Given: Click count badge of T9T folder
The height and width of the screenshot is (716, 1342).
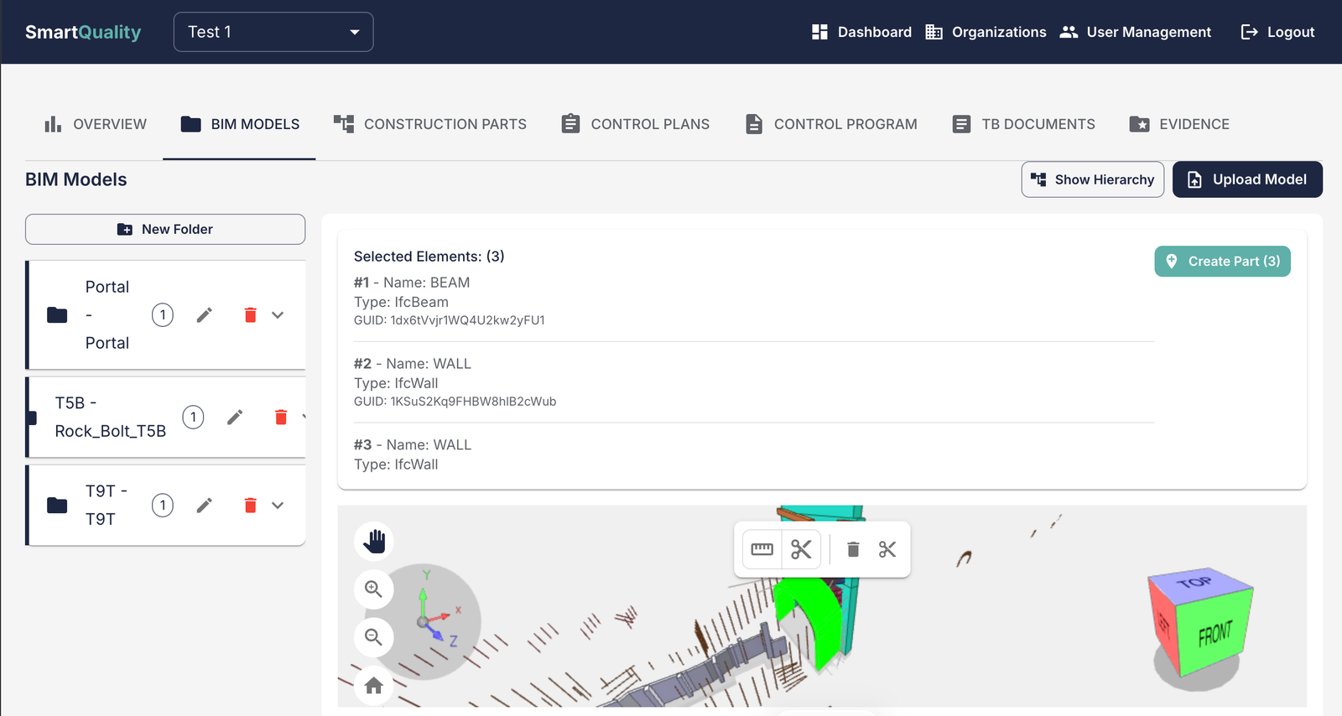Looking at the screenshot, I should pyautogui.click(x=163, y=505).
